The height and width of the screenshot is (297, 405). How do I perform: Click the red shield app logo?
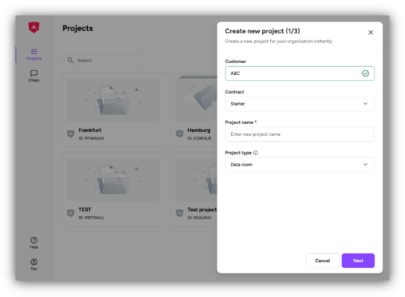coord(34,27)
